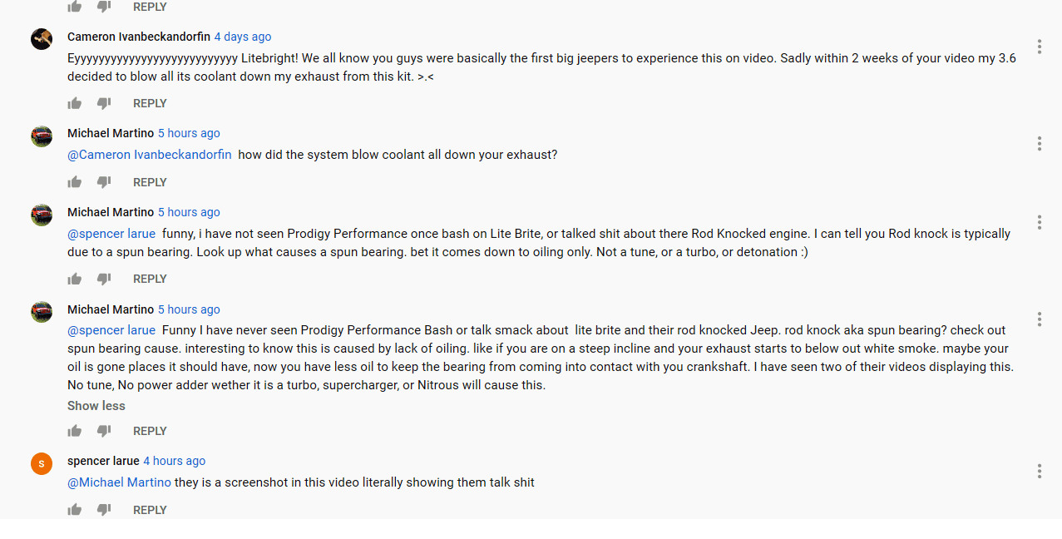Thumbs up the long spun bearing comment

(x=75, y=431)
